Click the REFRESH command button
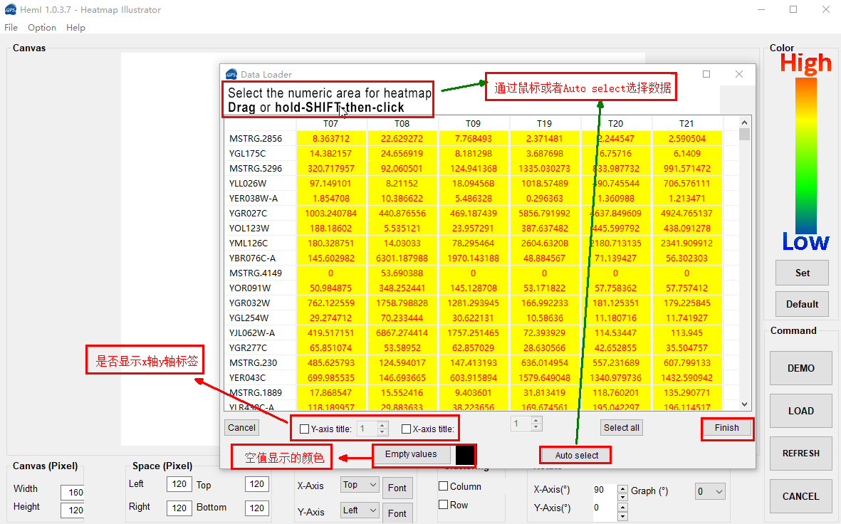Screen dimensions: 841x524 pos(801,454)
